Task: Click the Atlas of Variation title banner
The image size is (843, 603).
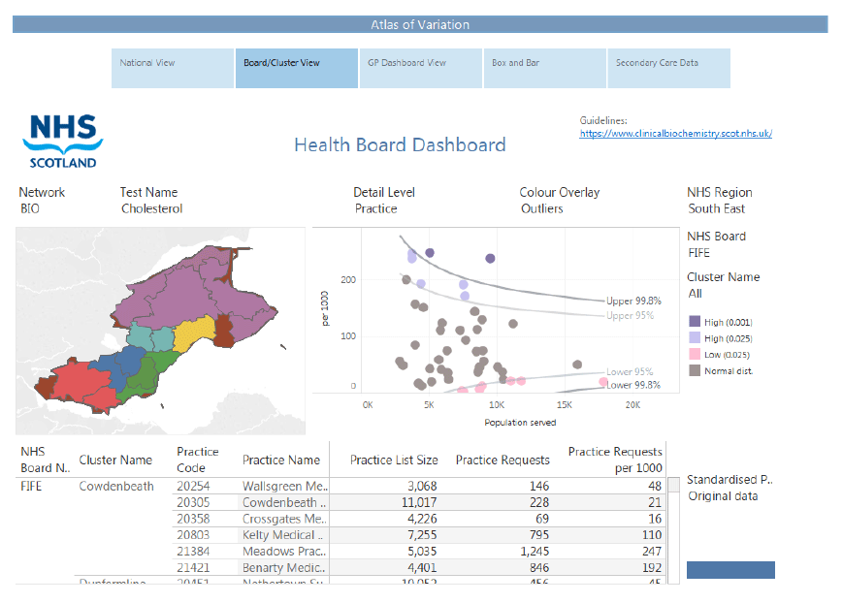Action: point(420,25)
